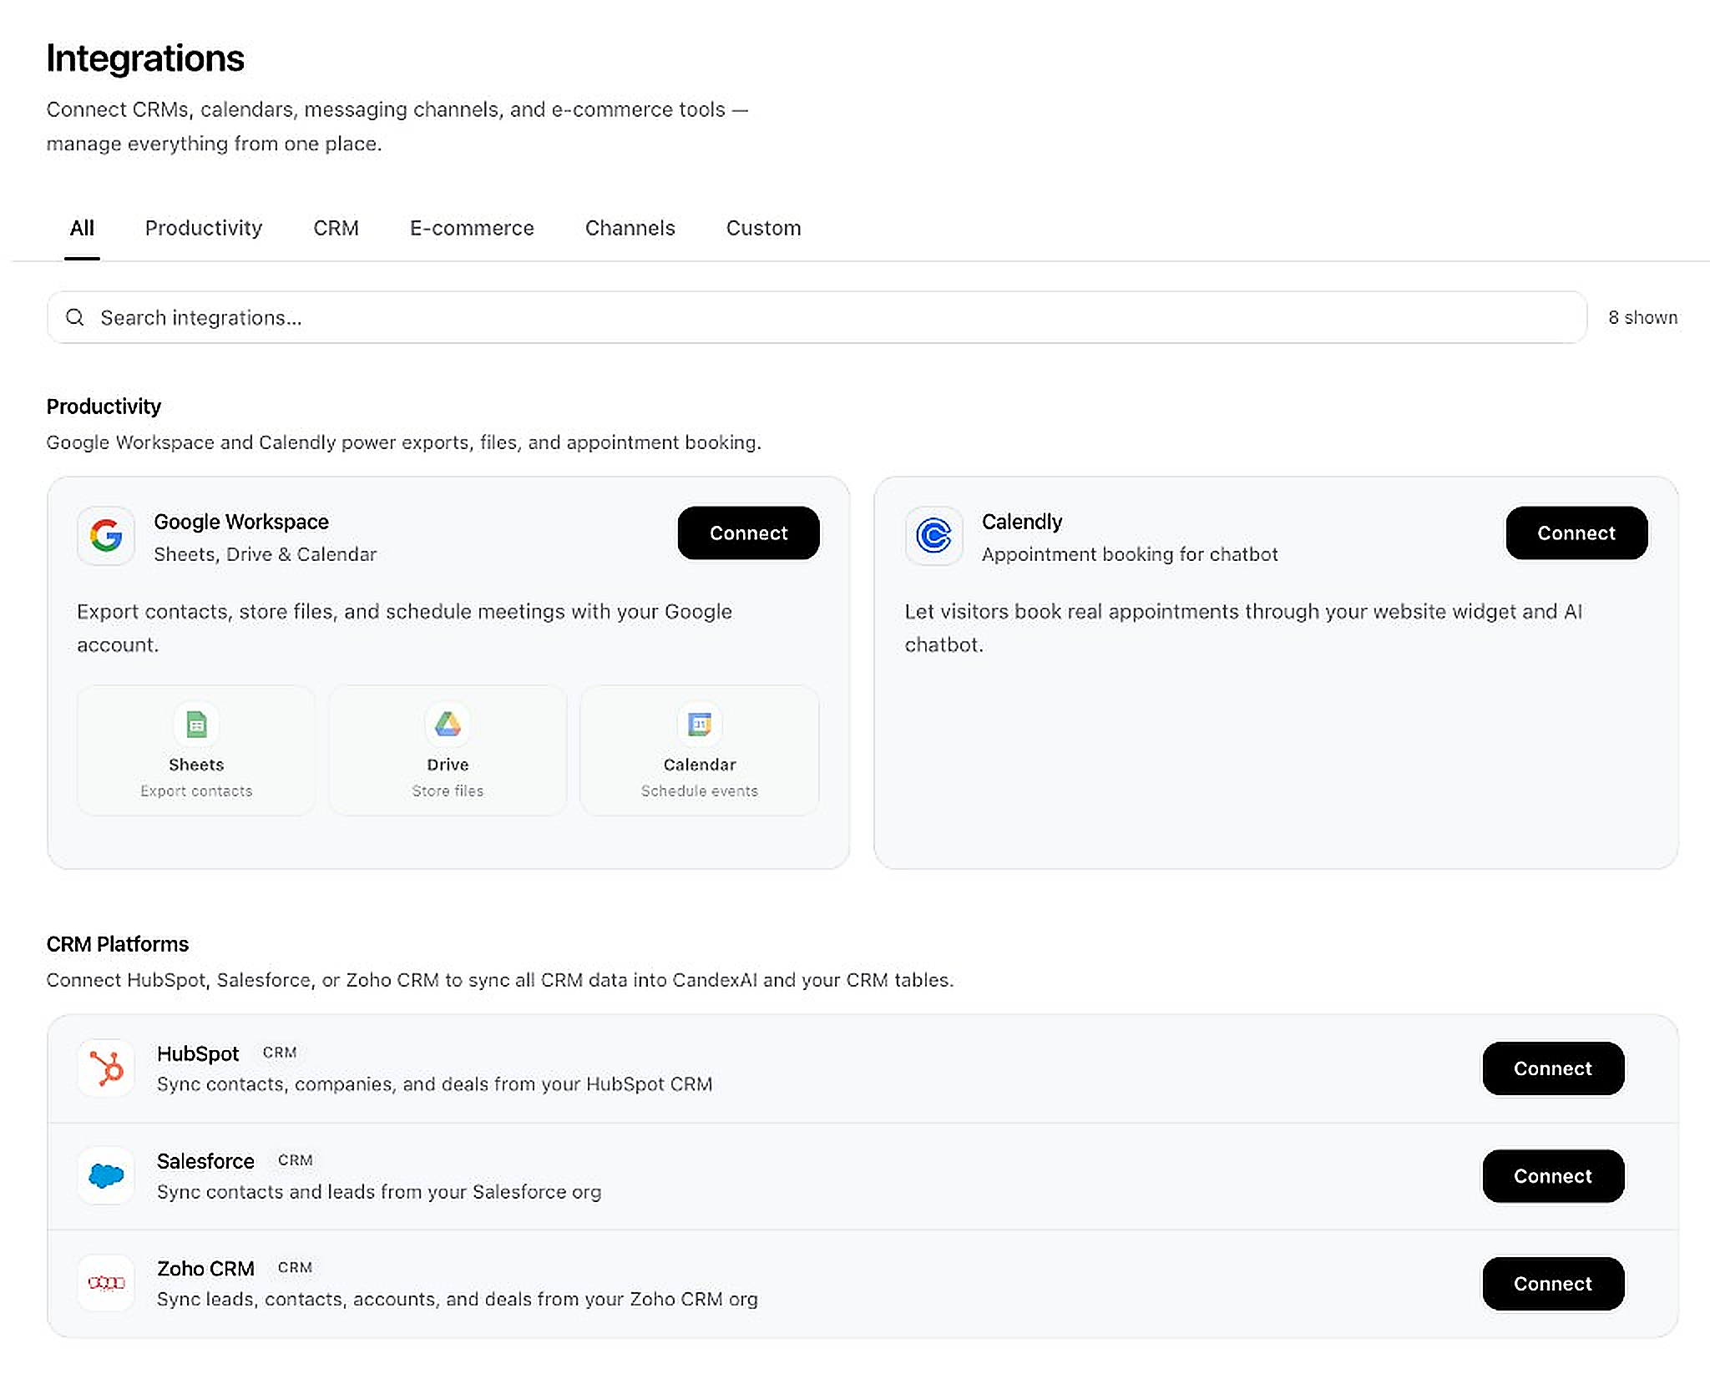The height and width of the screenshot is (1379, 1710).
Task: Switch to the E-commerce tab
Action: coord(472,228)
